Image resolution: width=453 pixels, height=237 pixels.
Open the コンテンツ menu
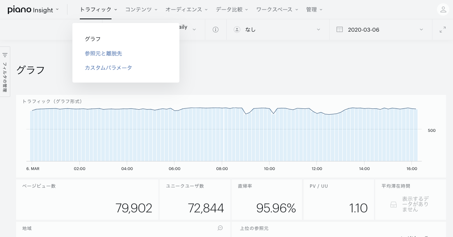click(x=141, y=9)
